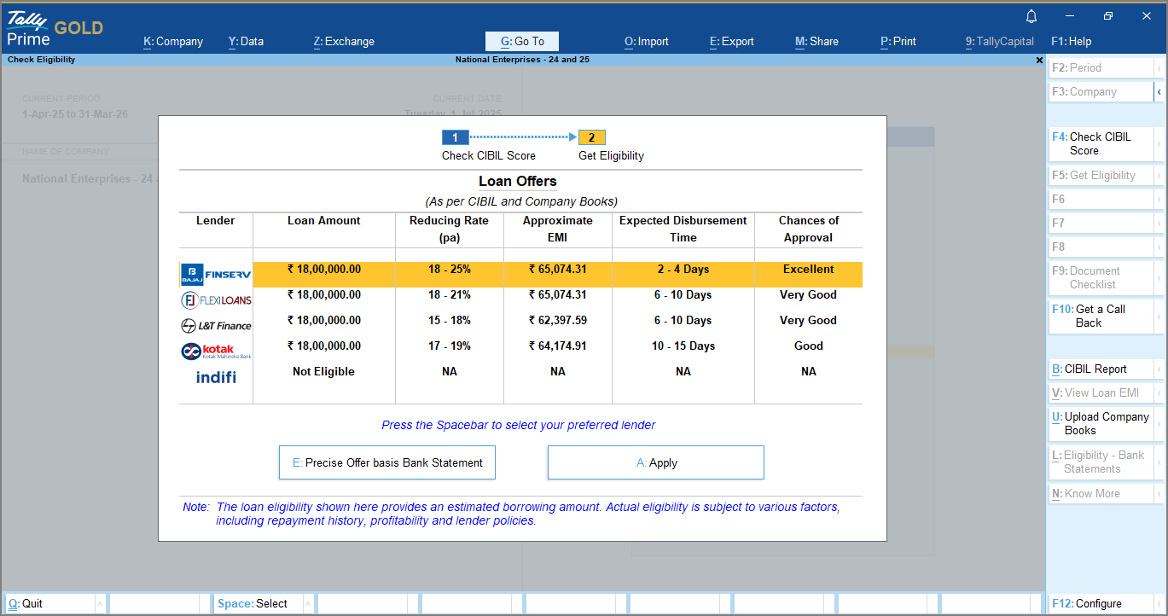Viewport: 1168px width, 616px height.
Task: Click step 1 Check CIBIL Score indicator
Action: (x=456, y=137)
